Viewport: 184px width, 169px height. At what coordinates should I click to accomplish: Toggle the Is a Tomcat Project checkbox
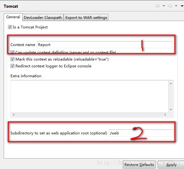(x=10, y=27)
